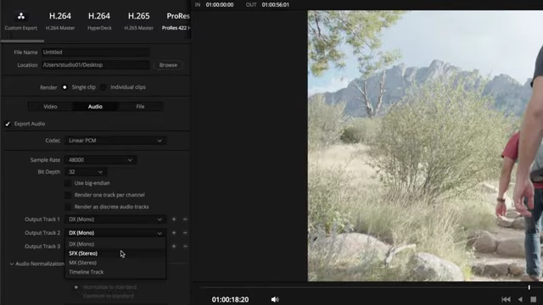This screenshot has height=305, width=543.
Task: Click the Browse button for Location
Action: point(168,65)
